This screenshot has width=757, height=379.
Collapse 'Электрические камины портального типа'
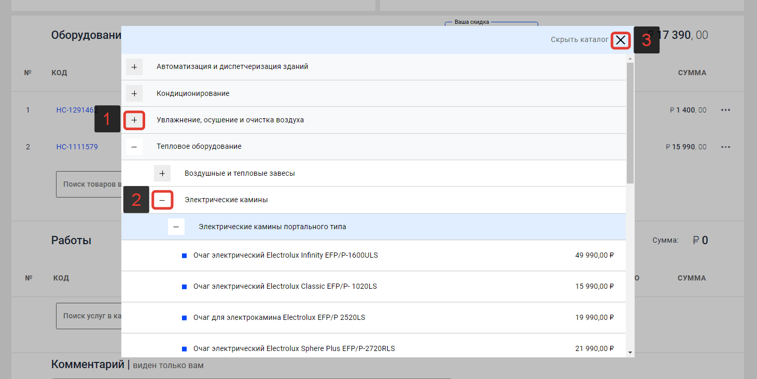pyautogui.click(x=176, y=227)
